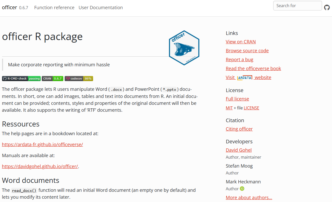Click the Citation sidebar heading
Image resolution: width=332 pixels, height=202 pixels.
[235, 120]
